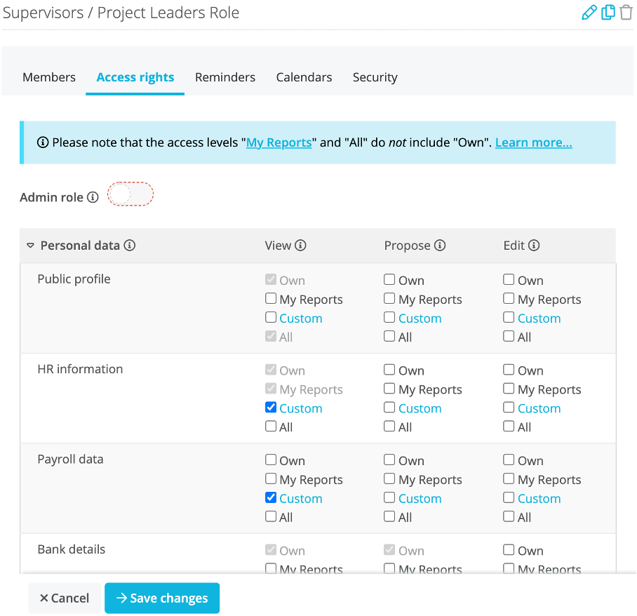Click info icon beside View column
The image size is (637, 616).
(300, 246)
